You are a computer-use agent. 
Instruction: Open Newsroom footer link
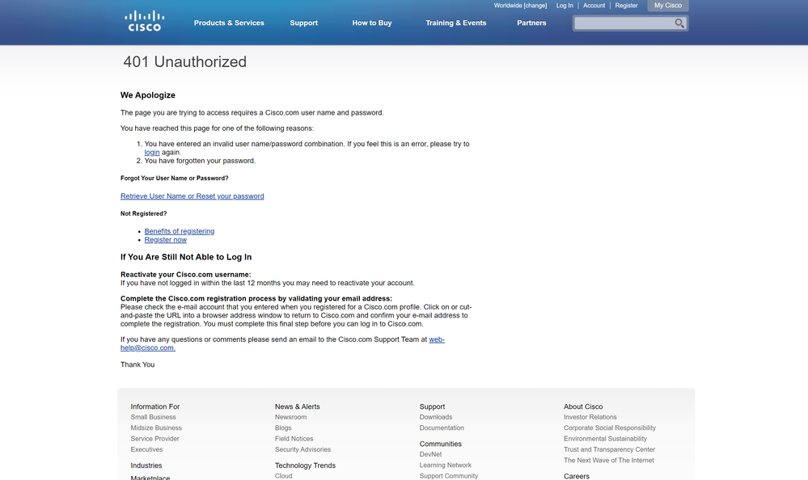point(290,417)
